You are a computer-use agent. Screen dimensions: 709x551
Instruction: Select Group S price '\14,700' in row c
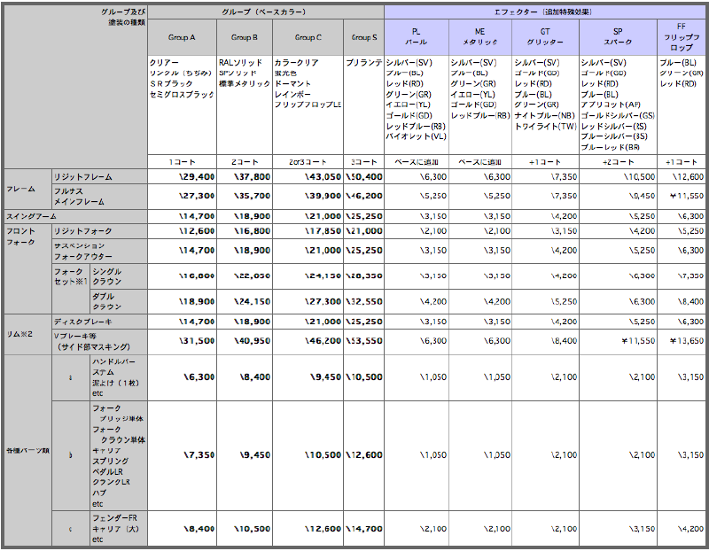coord(364,529)
